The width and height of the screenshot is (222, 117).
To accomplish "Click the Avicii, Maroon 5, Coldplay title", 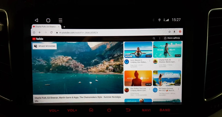I will [x=138, y=61].
